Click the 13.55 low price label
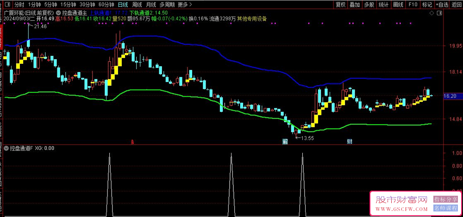Screen dimensions: 463x217 pyautogui.click(x=307, y=138)
